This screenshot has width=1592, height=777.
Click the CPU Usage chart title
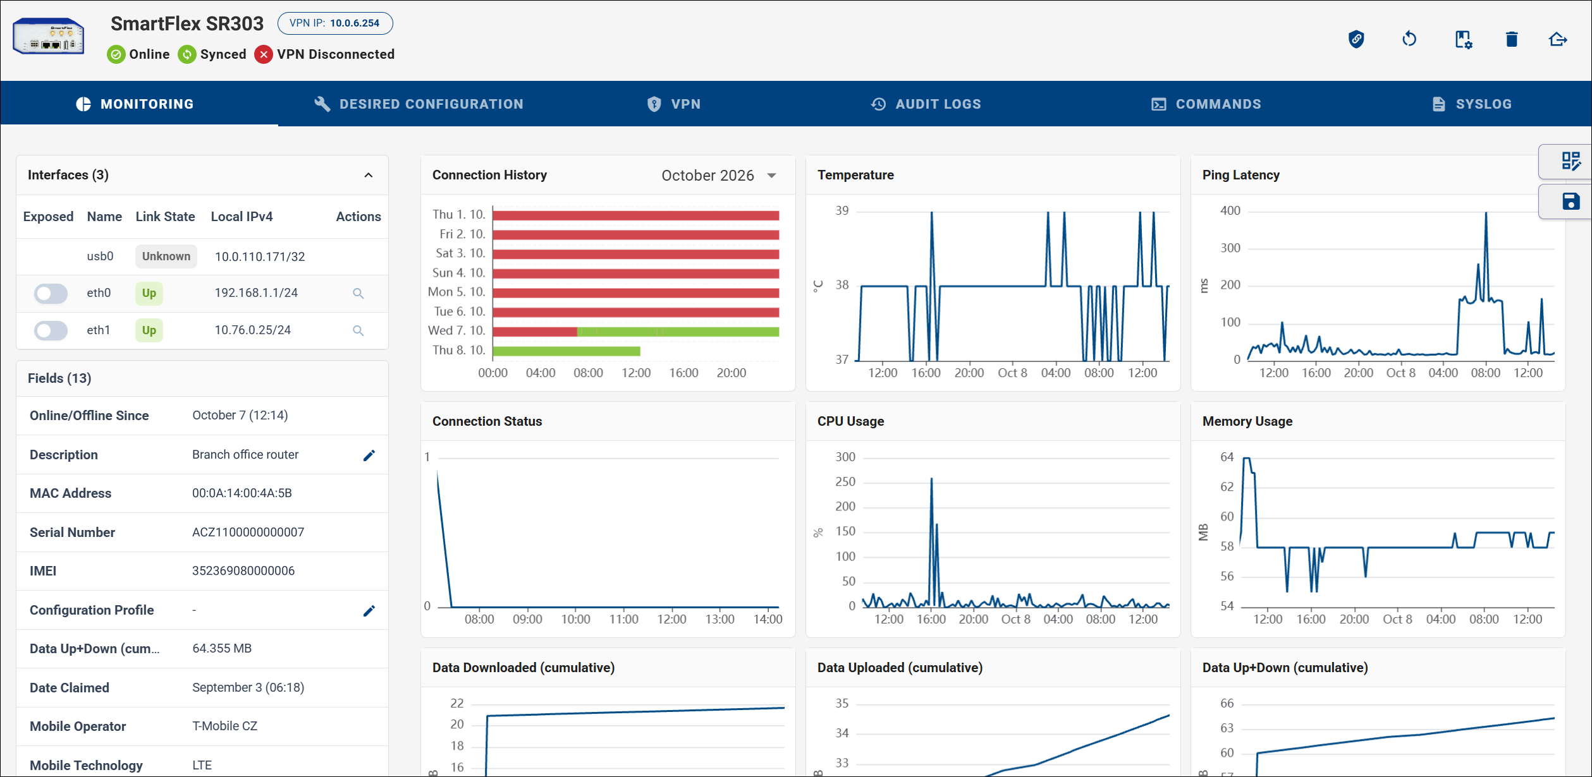point(851,421)
